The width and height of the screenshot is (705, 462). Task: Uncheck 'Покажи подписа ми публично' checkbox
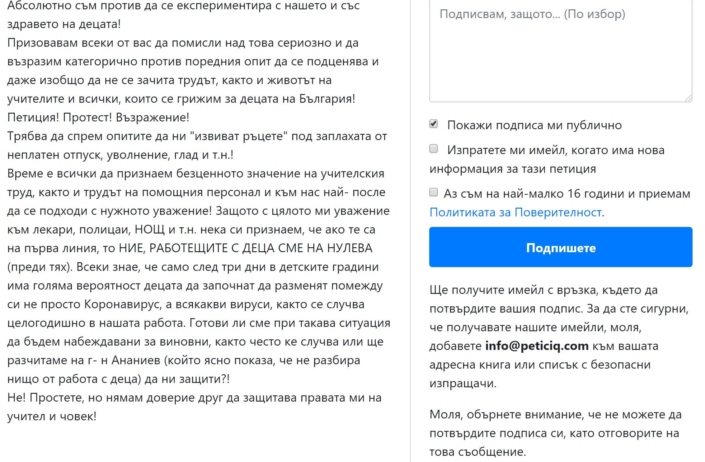[434, 124]
